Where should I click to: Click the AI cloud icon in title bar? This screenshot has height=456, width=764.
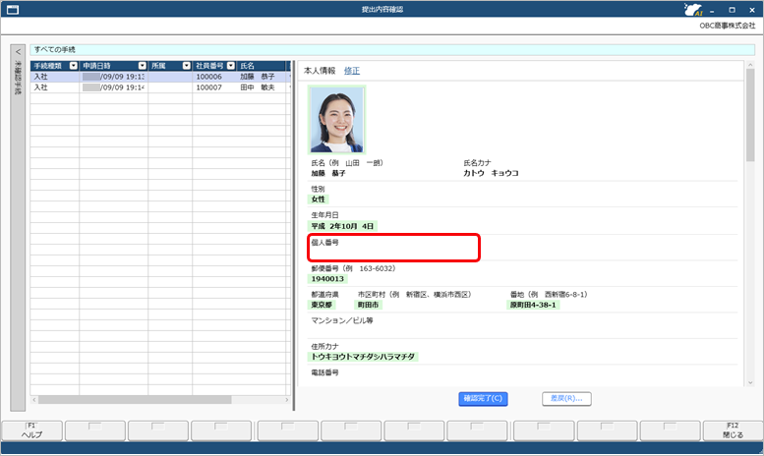[x=692, y=10]
